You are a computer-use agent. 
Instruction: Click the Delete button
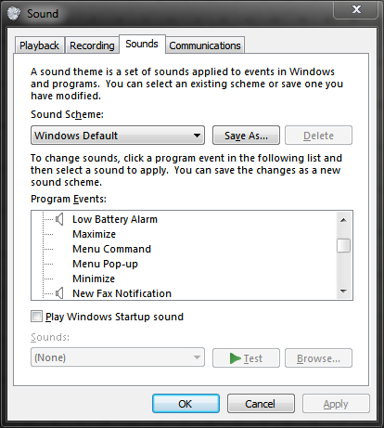(x=318, y=136)
